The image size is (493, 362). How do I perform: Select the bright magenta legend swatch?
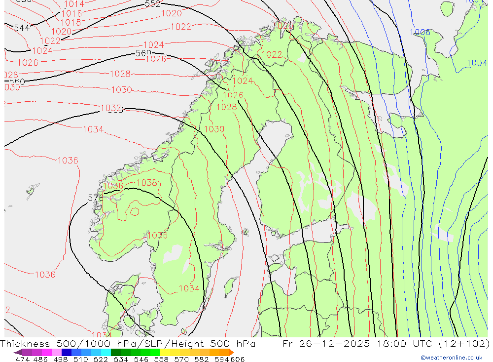[47, 352]
